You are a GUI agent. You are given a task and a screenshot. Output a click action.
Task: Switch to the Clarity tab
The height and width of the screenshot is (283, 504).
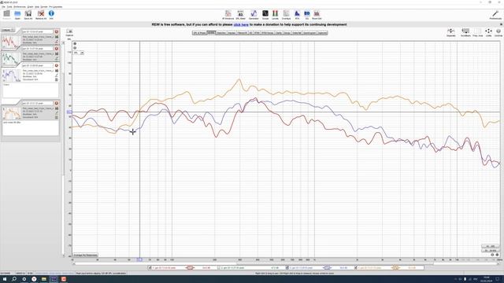coord(279,33)
